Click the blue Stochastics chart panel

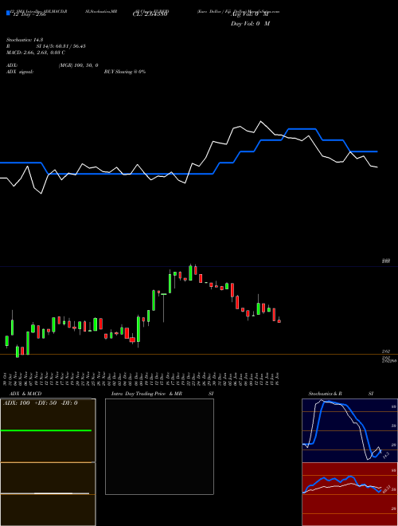click(349, 430)
